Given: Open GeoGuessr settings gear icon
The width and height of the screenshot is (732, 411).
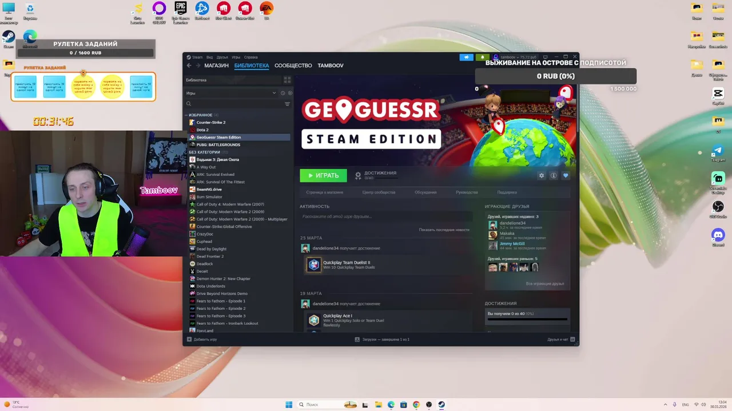Looking at the screenshot, I should (x=542, y=175).
